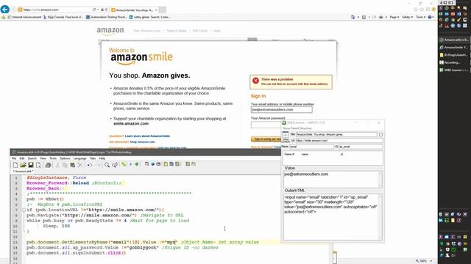Click the Undo arrow in SciTE toolbar
The width and height of the screenshot is (471, 264).
(x=90, y=165)
